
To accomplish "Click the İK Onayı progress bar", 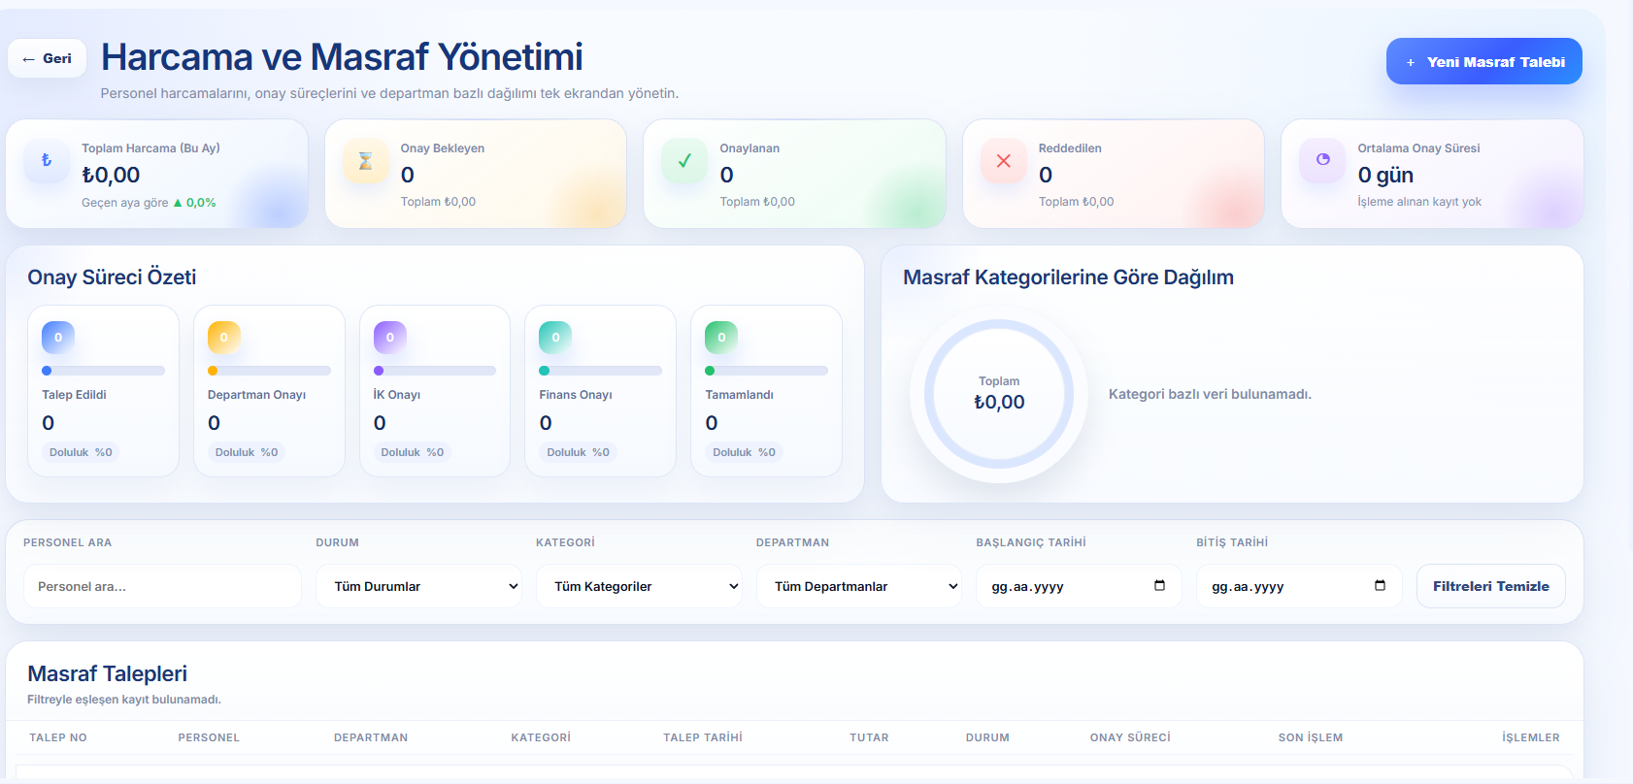I will click(435, 371).
